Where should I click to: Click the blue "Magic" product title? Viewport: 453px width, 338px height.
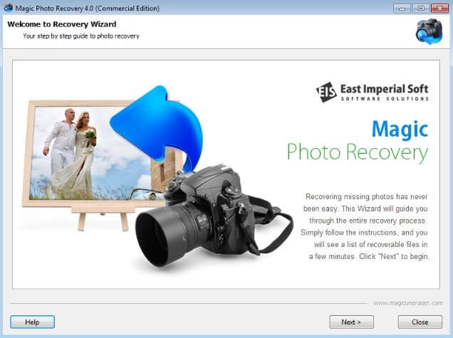(x=400, y=129)
